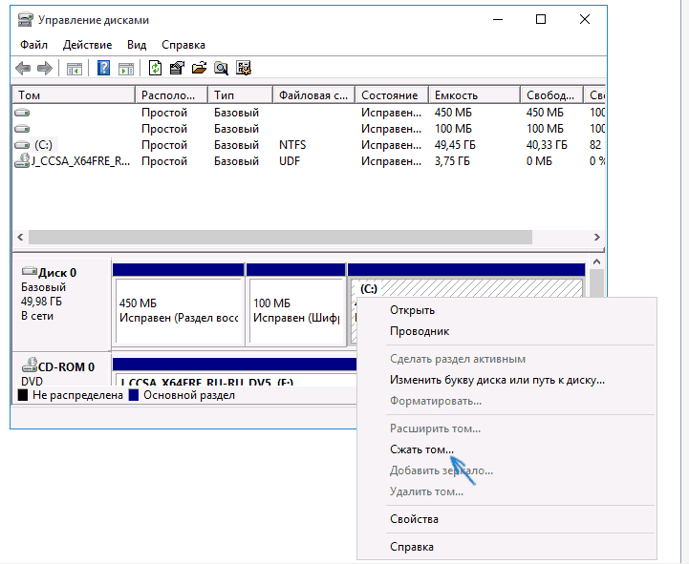Click the Back arrow toolbar icon

coord(23,68)
